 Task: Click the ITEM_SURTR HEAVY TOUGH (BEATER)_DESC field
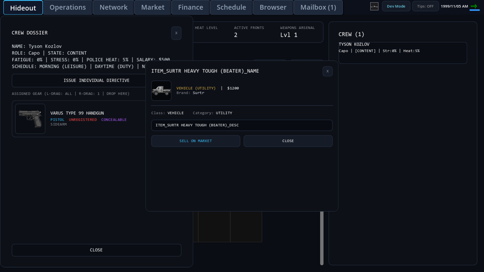click(242, 125)
